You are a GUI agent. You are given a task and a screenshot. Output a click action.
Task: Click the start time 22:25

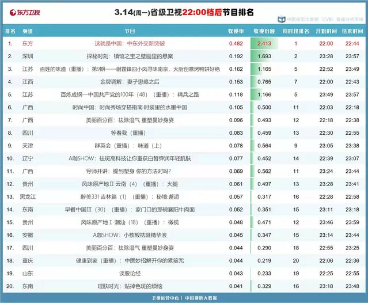[326, 274]
